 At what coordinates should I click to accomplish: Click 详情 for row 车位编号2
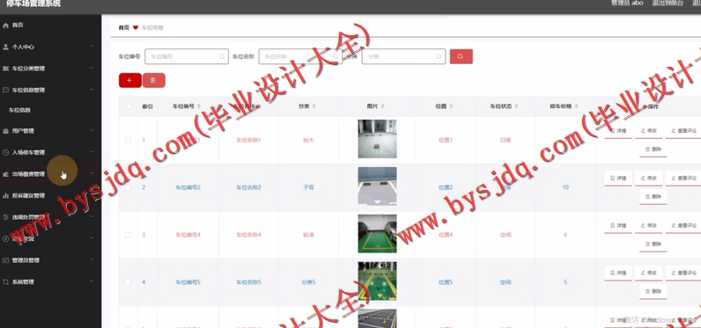pyautogui.click(x=618, y=178)
